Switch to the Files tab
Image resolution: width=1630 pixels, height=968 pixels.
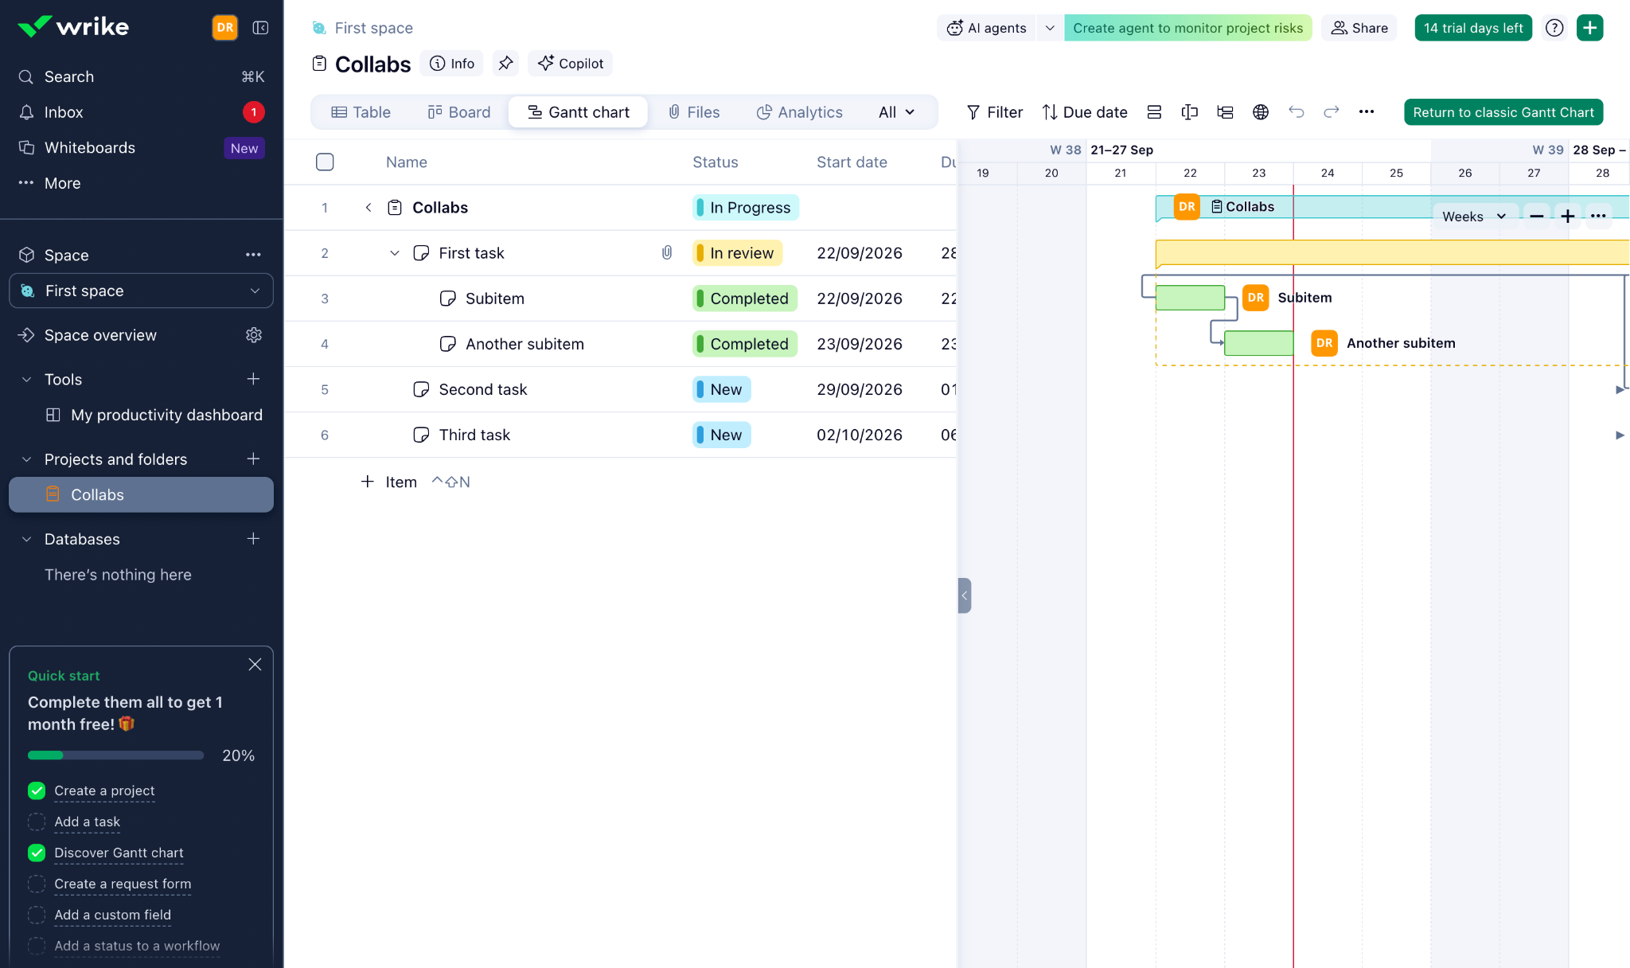point(694,112)
